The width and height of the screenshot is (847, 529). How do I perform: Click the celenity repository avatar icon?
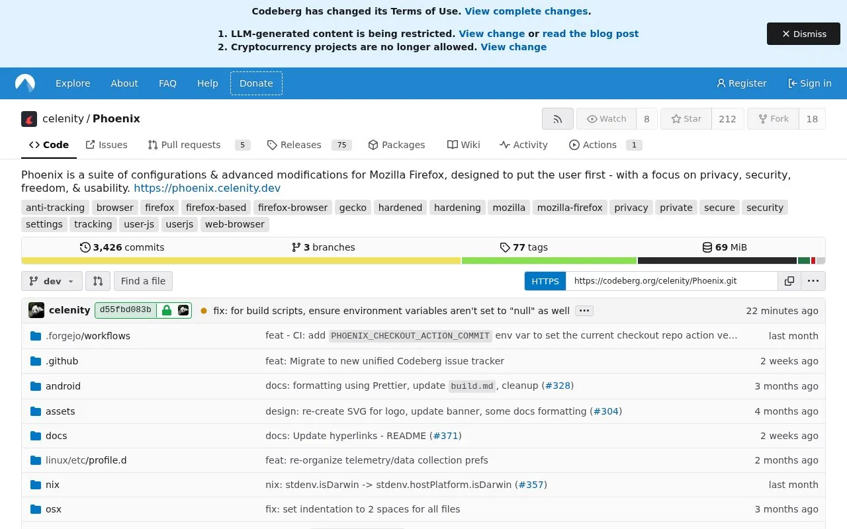click(29, 119)
